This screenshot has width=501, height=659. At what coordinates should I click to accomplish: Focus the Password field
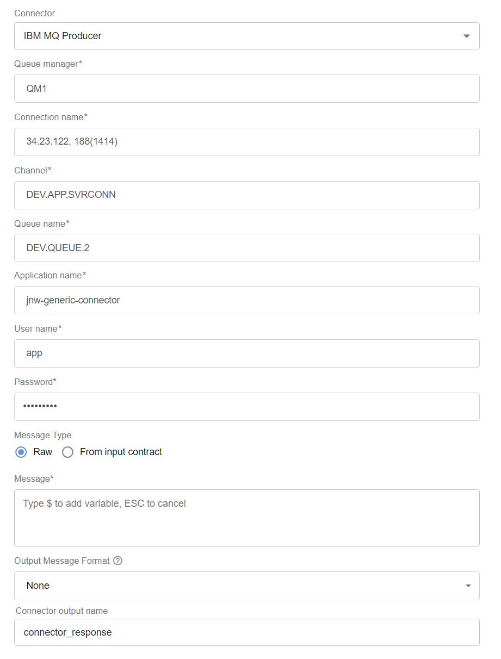tap(247, 407)
